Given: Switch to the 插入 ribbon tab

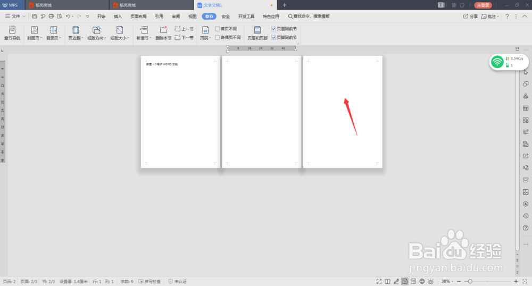Looking at the screenshot, I should [x=118, y=16].
